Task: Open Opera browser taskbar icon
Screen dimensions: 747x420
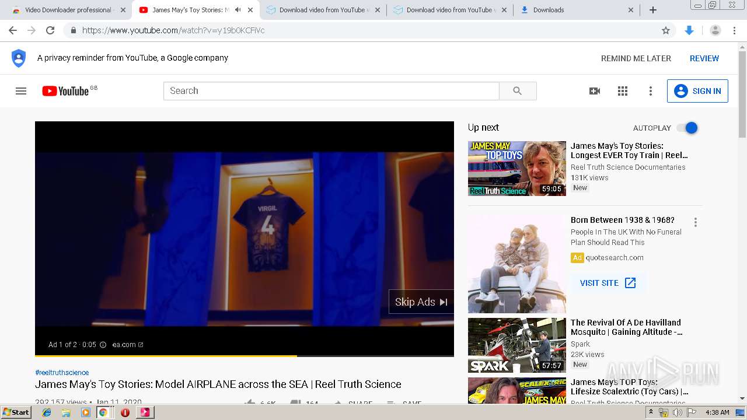Action: [x=125, y=412]
